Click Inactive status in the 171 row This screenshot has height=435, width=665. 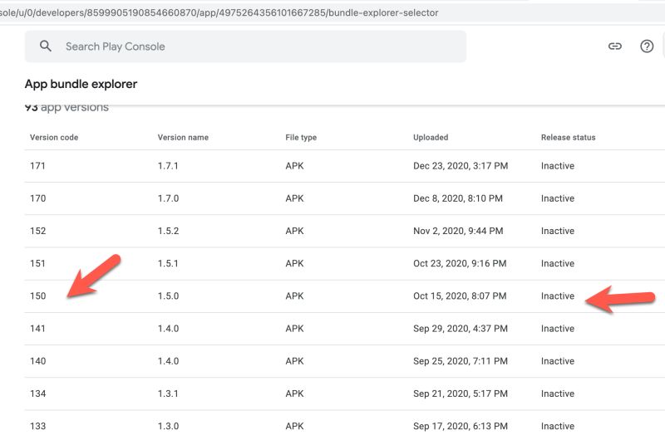pyautogui.click(x=557, y=166)
